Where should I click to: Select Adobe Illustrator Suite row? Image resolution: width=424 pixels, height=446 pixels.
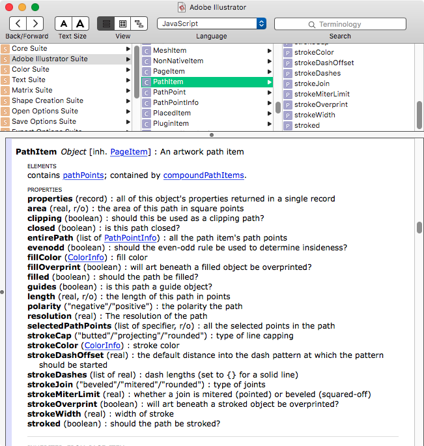66,59
